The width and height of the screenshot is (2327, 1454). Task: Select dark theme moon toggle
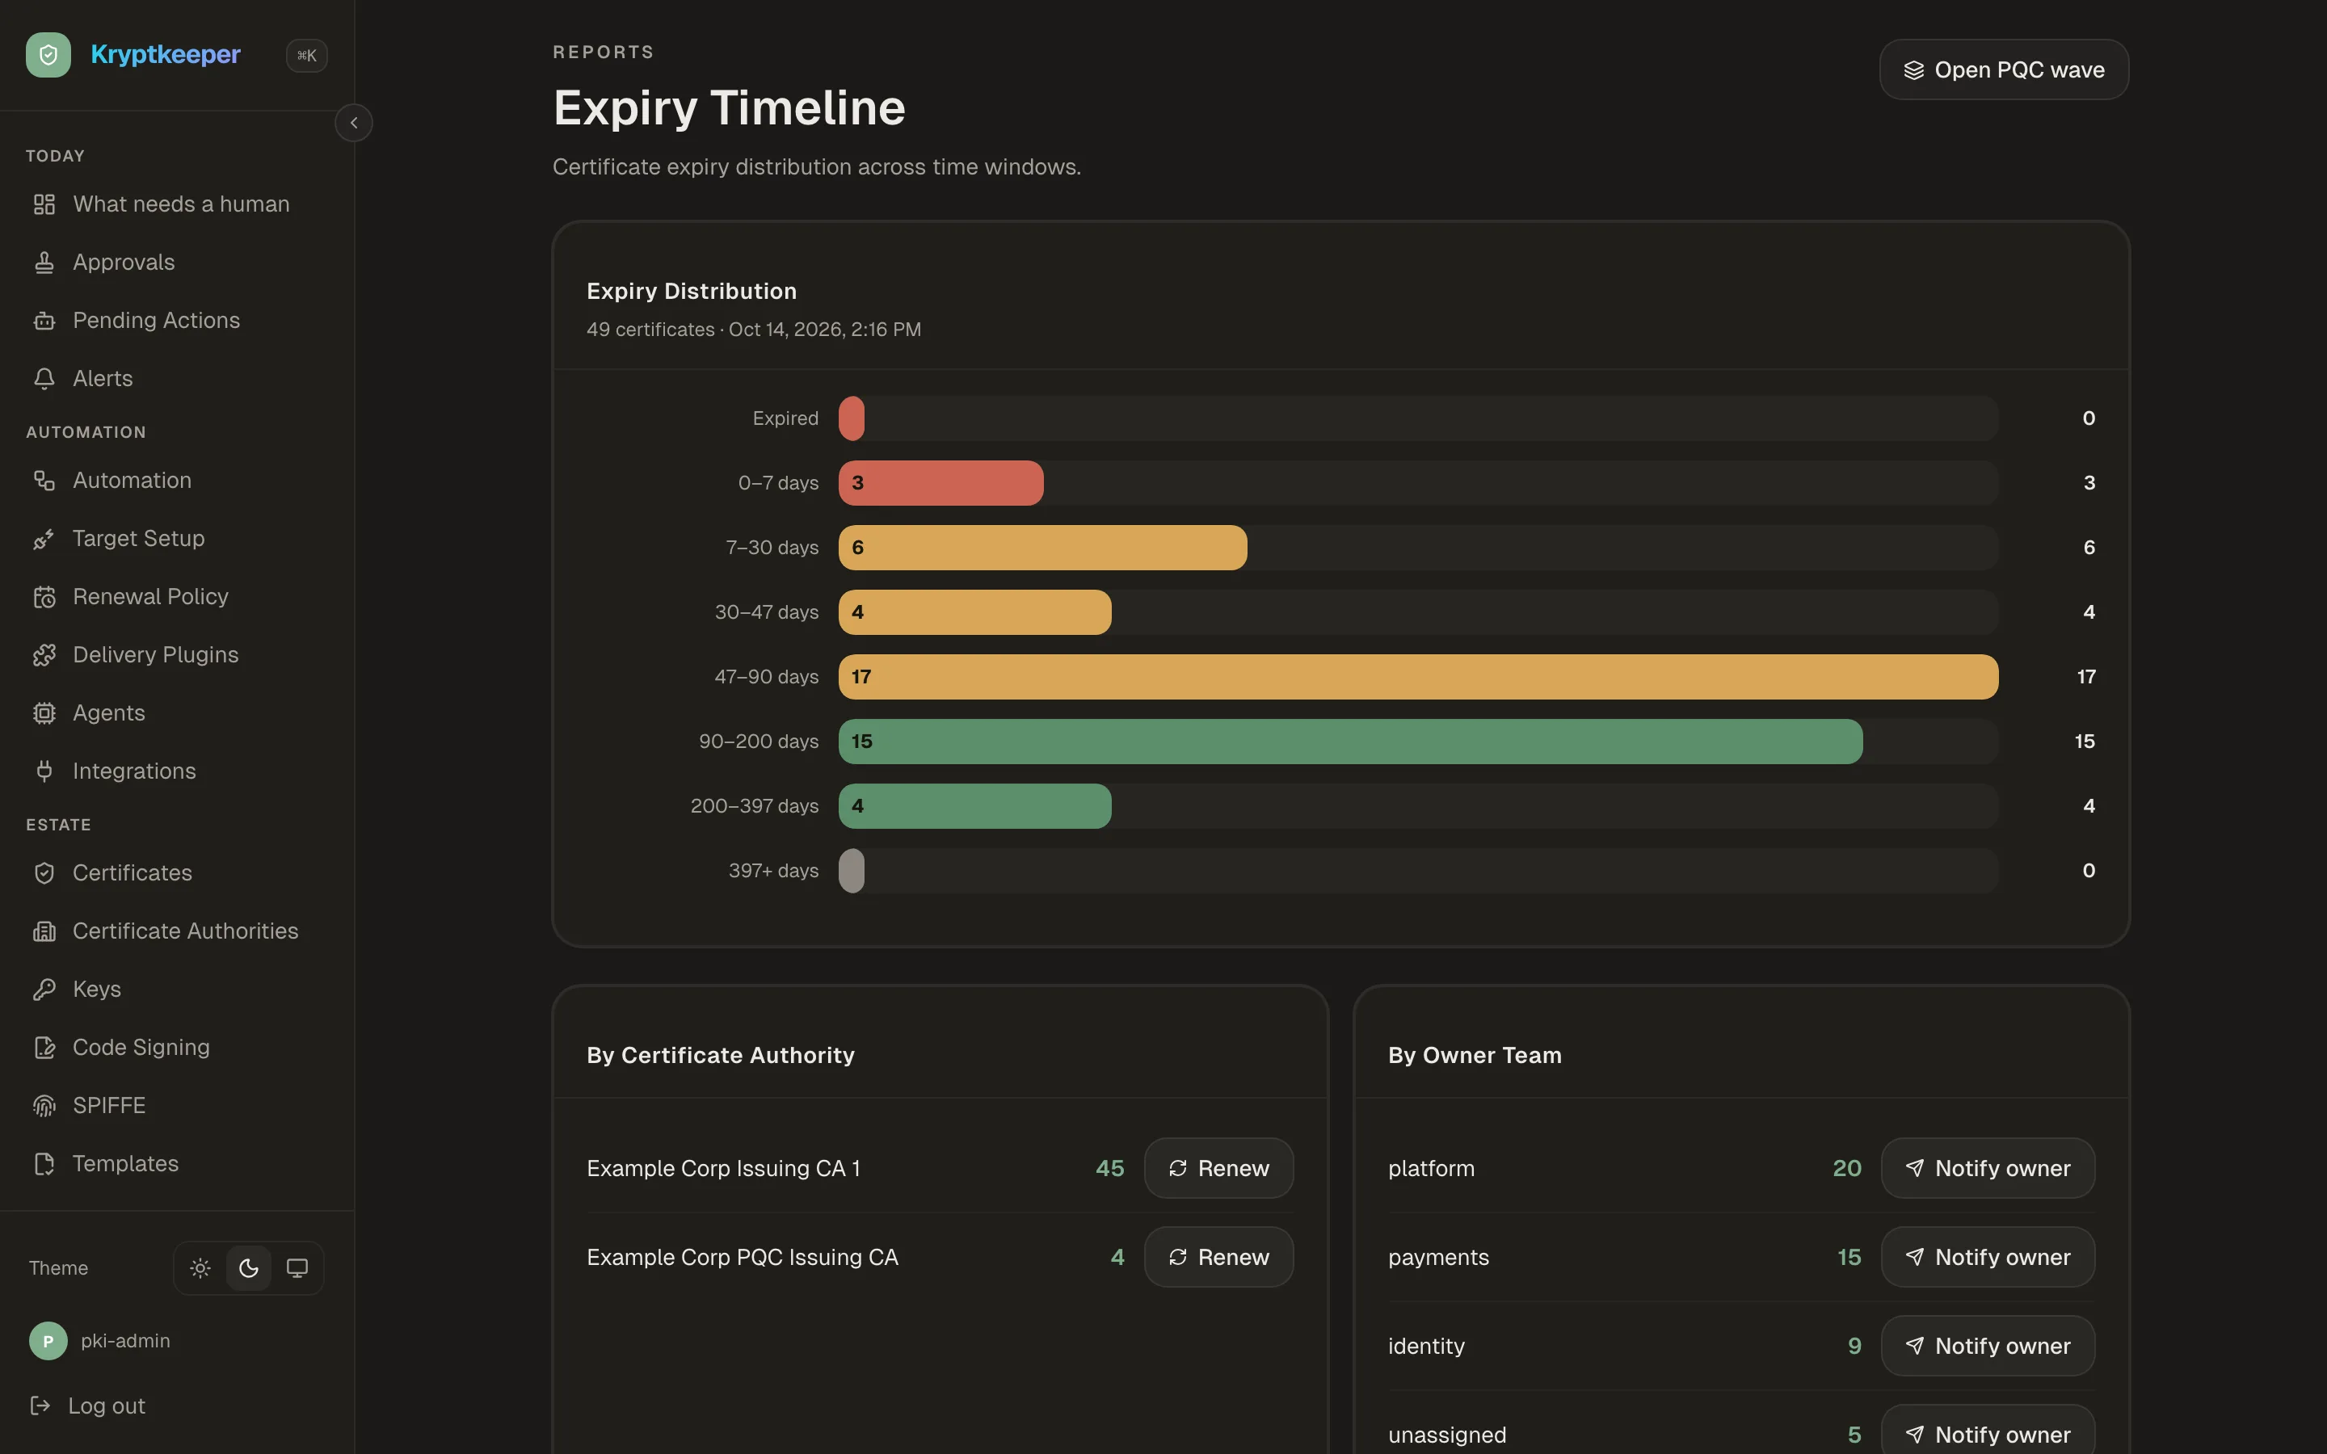tap(249, 1268)
